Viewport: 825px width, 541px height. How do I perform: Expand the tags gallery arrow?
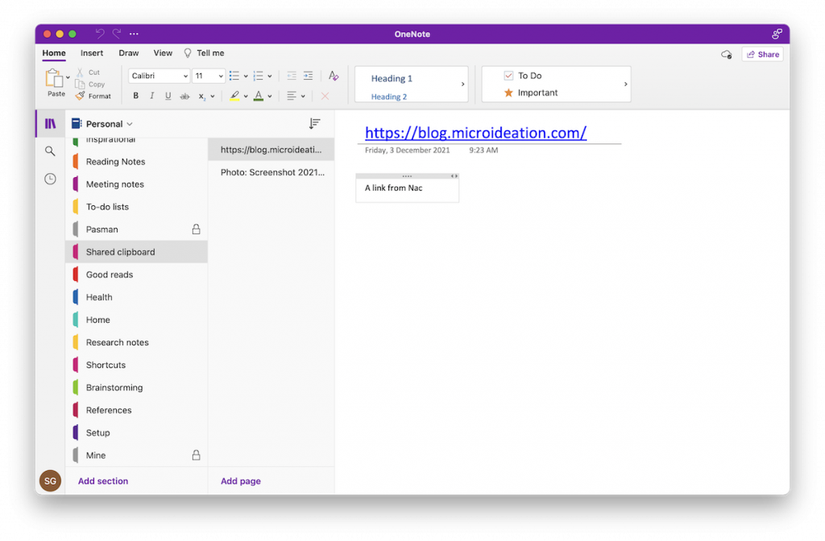coord(625,84)
